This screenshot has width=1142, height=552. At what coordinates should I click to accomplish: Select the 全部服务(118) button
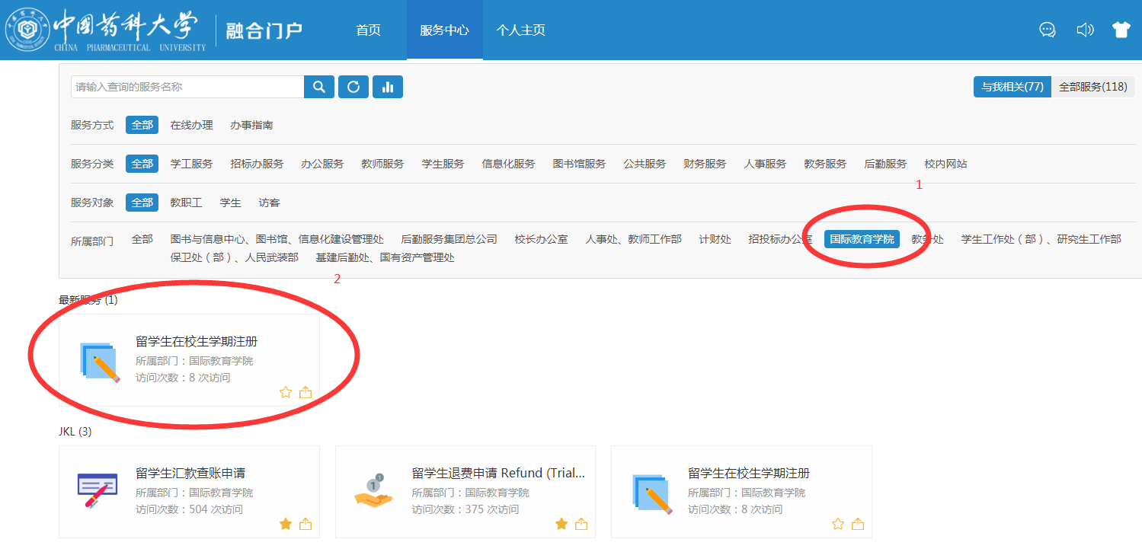pyautogui.click(x=1092, y=87)
